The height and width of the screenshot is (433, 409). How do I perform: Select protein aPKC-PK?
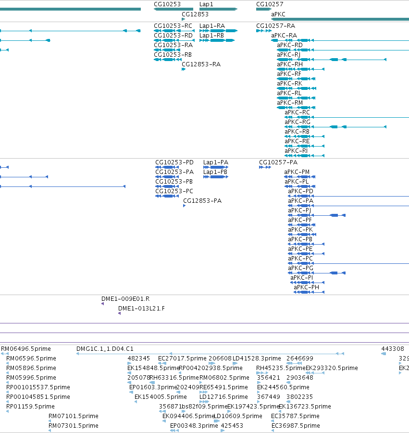[x=300, y=230]
